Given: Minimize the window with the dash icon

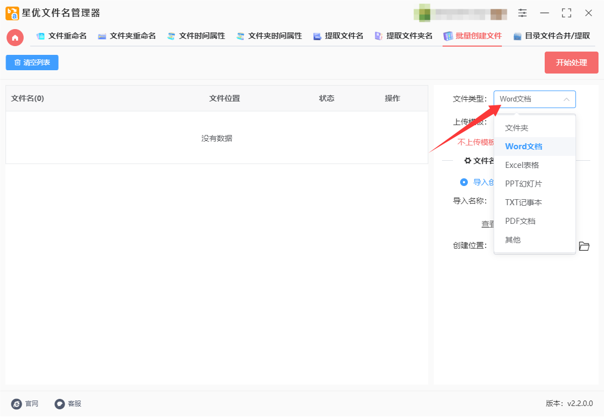Looking at the screenshot, I should (545, 13).
